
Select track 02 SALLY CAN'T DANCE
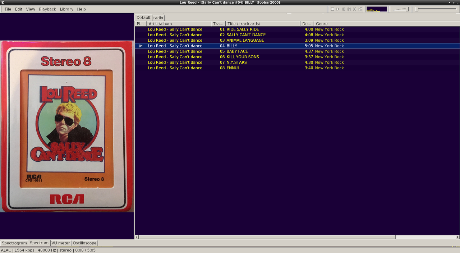click(x=297, y=35)
